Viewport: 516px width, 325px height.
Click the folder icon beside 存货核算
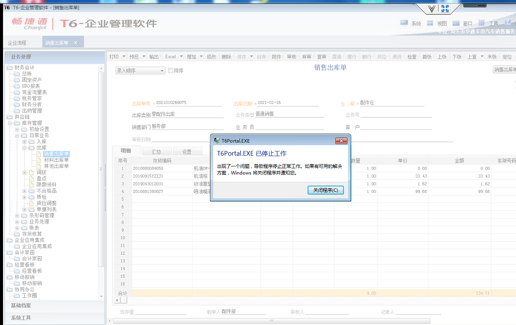click(17, 234)
